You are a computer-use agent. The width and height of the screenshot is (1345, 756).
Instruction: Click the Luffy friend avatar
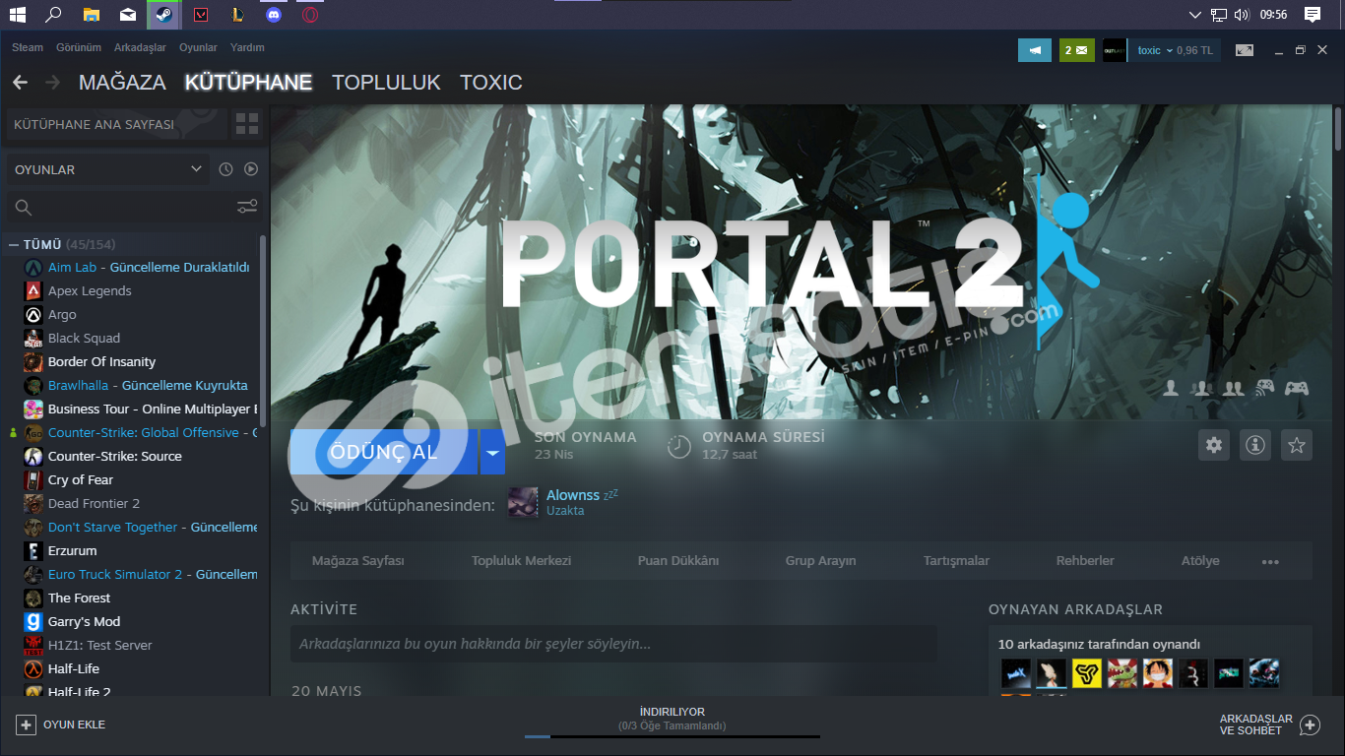click(x=1158, y=673)
